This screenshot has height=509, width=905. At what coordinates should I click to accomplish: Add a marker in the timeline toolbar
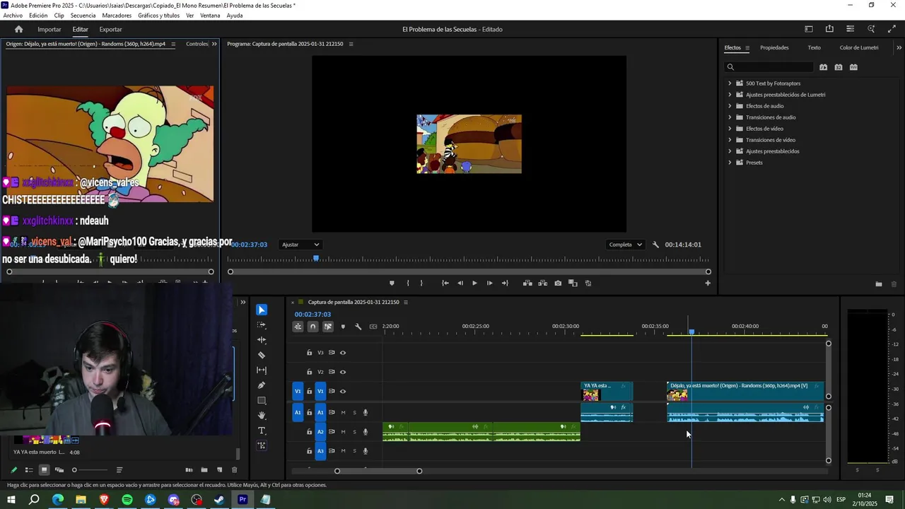(x=343, y=327)
